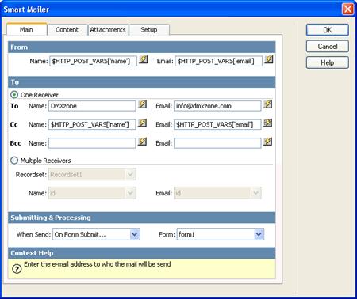The image size is (357, 299).
Task: Click the To Email field with info@dmxzone.com
Action: [x=217, y=106]
